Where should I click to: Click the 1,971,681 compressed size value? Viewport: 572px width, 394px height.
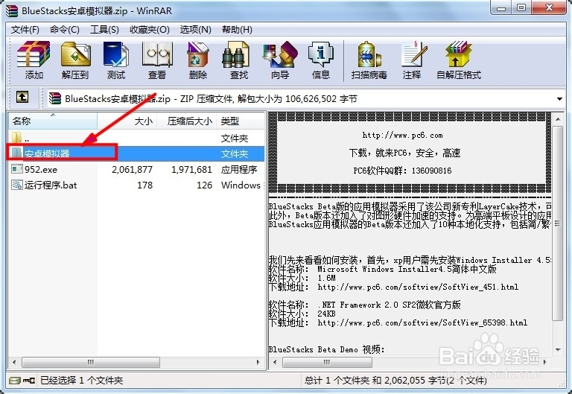191,169
